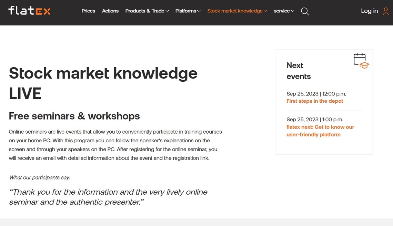Expand the Products & Trade dropdown

[x=147, y=11]
